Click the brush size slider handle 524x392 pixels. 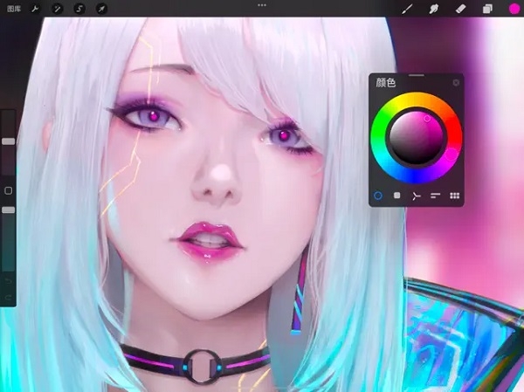[x=9, y=140]
